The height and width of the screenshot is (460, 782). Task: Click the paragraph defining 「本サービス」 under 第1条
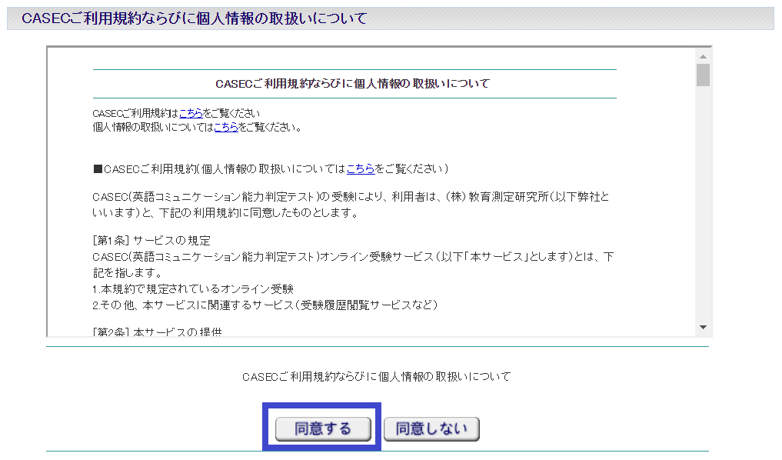pyautogui.click(x=351, y=264)
